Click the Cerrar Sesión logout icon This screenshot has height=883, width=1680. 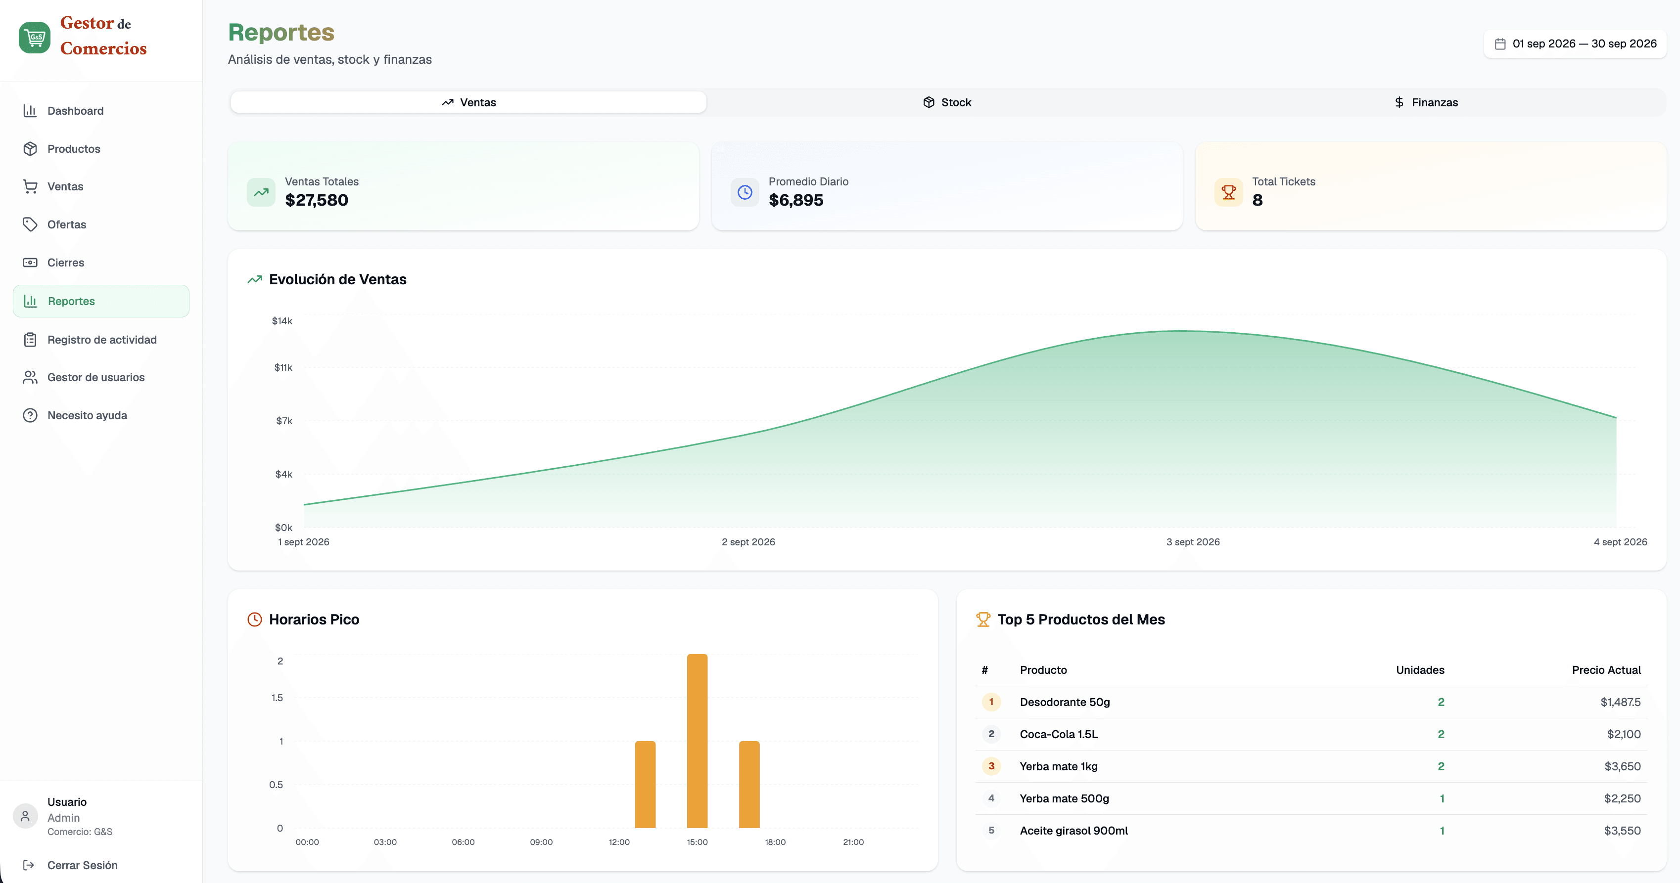(x=29, y=865)
